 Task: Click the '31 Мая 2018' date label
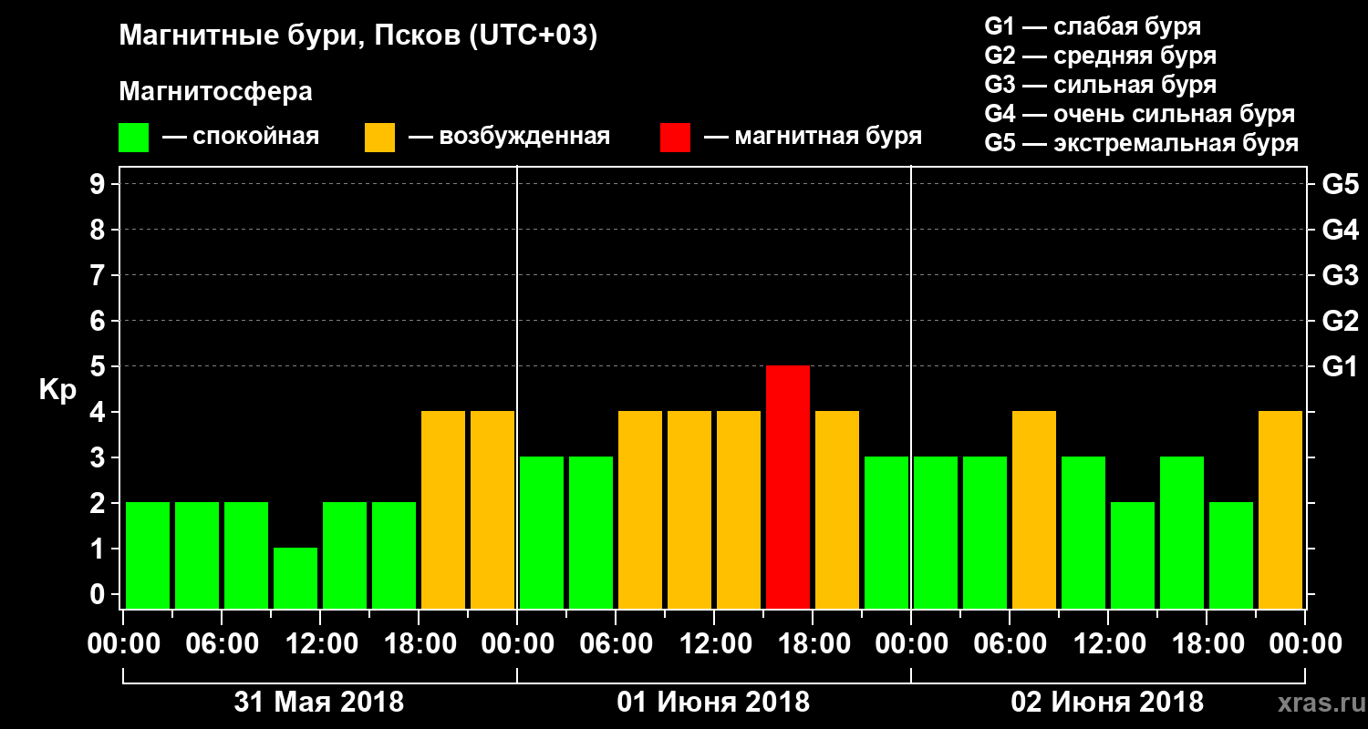[319, 703]
